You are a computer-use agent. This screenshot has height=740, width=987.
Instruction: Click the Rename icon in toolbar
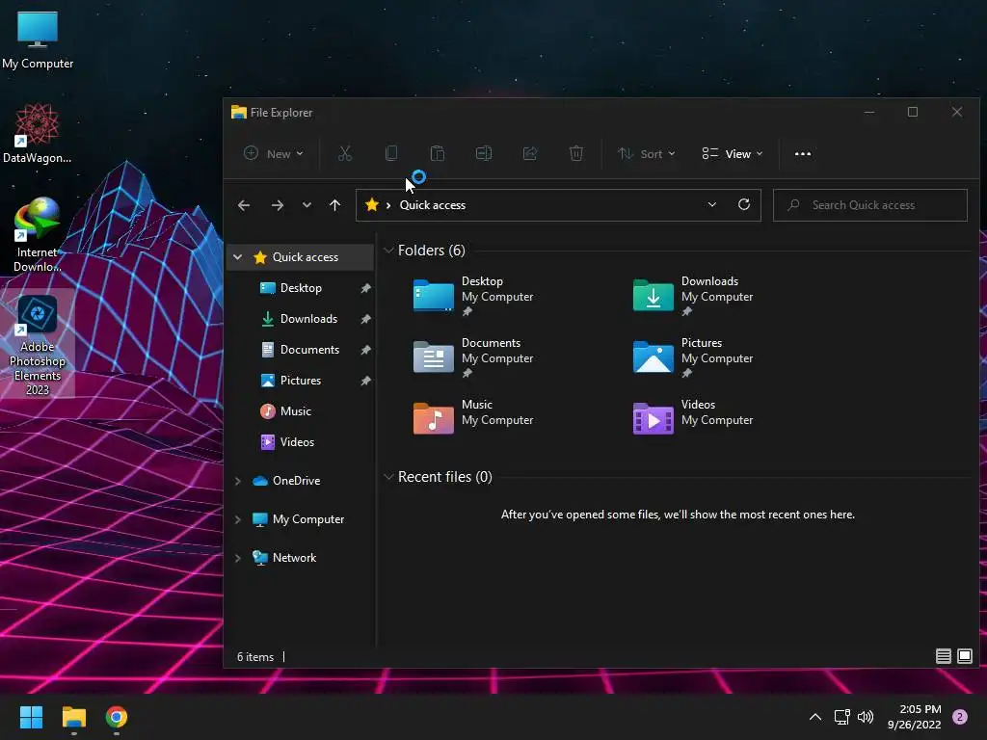tap(484, 153)
